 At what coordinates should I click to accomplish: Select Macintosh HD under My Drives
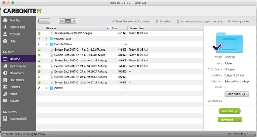(19, 119)
